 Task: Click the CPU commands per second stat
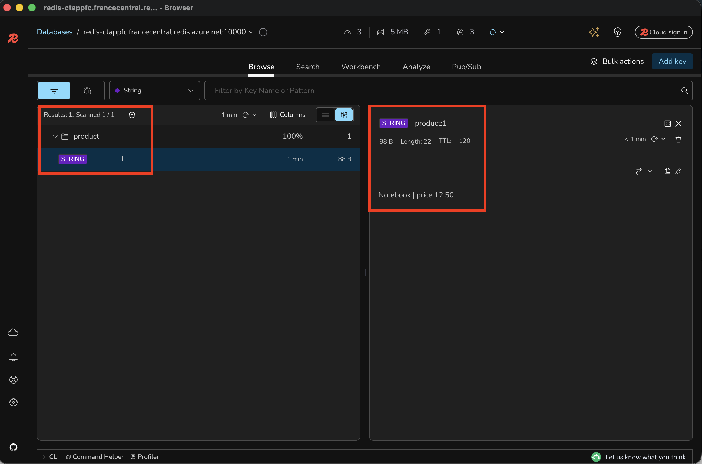pos(353,32)
